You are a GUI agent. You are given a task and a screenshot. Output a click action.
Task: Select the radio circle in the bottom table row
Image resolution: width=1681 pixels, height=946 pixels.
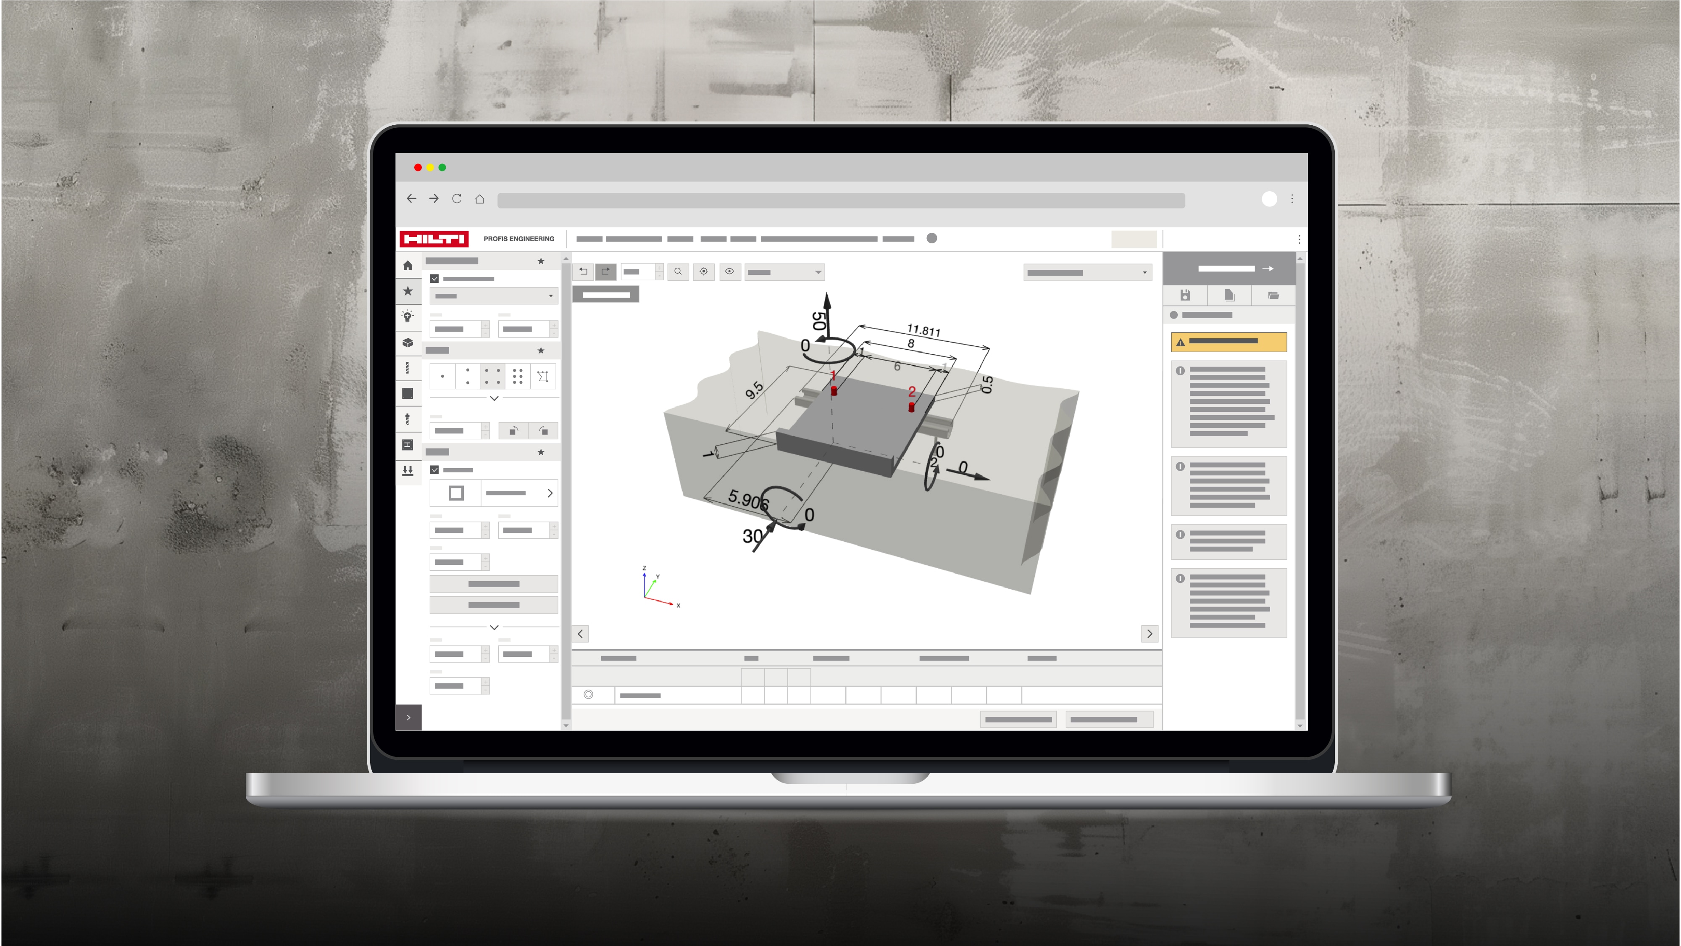(x=589, y=695)
